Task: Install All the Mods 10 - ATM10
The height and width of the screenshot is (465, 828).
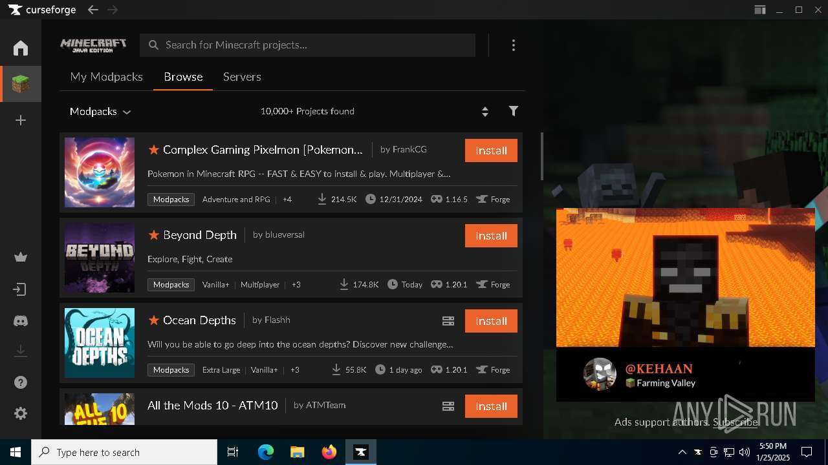Action: 491,406
